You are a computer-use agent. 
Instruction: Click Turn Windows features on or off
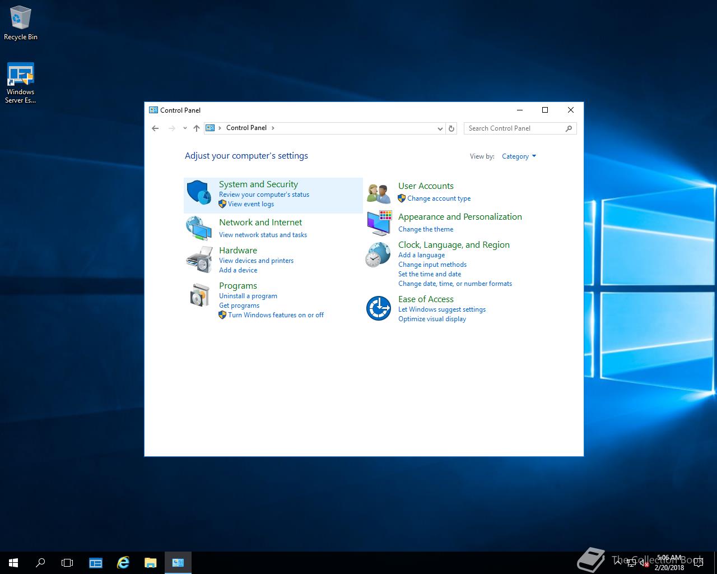(276, 315)
